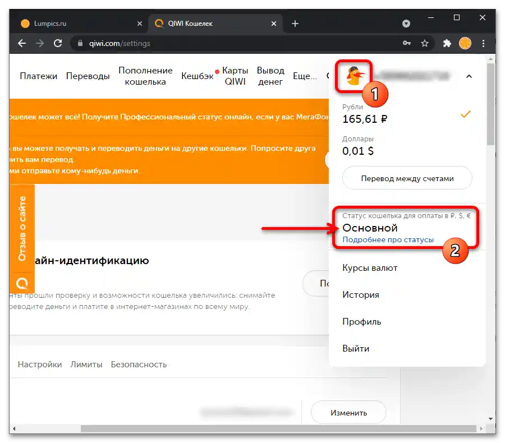505x443 pixels.
Task: Open Курсы валют in the account menu
Action: pyautogui.click(x=370, y=268)
